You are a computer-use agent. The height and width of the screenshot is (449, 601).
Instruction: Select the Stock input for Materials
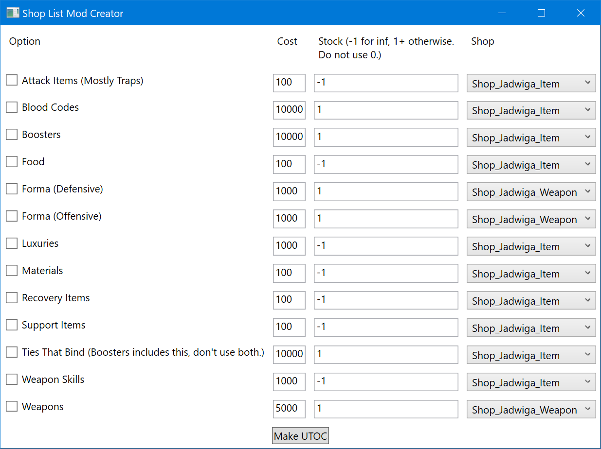pos(385,273)
